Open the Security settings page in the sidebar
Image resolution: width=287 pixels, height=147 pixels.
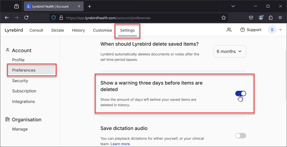point(20,81)
